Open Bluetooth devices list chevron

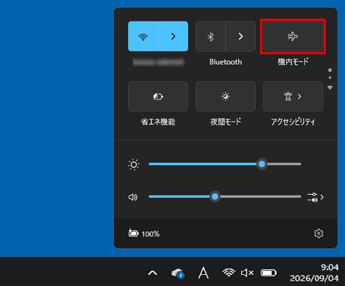pos(241,37)
